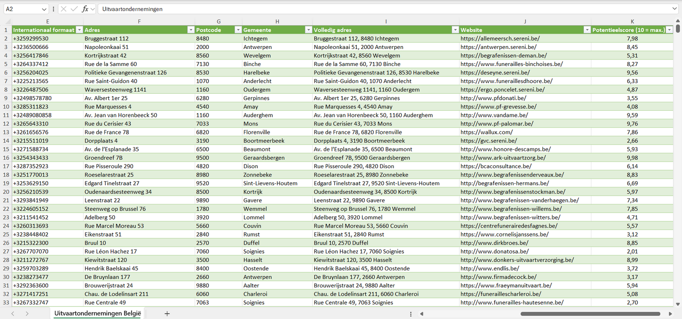
Task: Select column G header
Action: click(219, 21)
